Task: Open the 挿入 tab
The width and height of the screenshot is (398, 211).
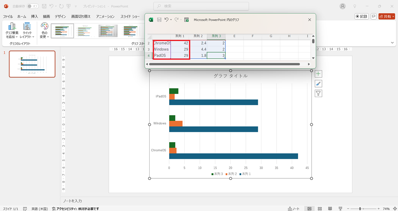Action: pyautogui.click(x=35, y=16)
